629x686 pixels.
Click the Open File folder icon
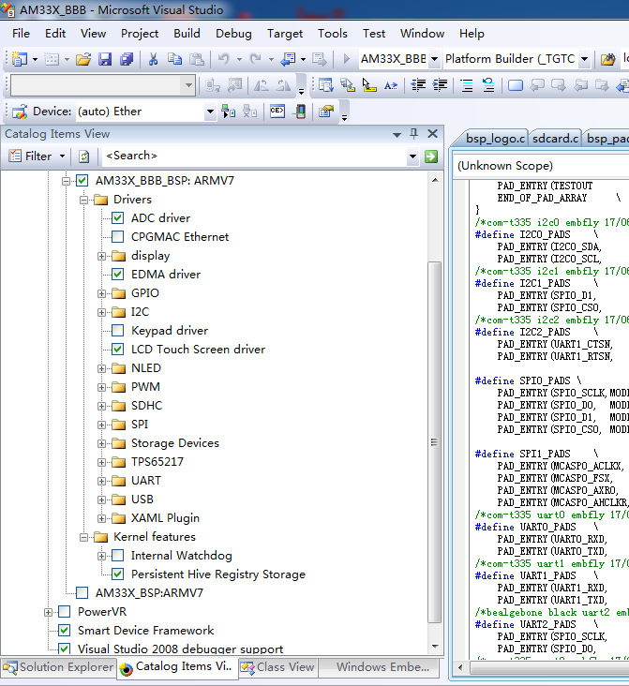click(x=83, y=59)
